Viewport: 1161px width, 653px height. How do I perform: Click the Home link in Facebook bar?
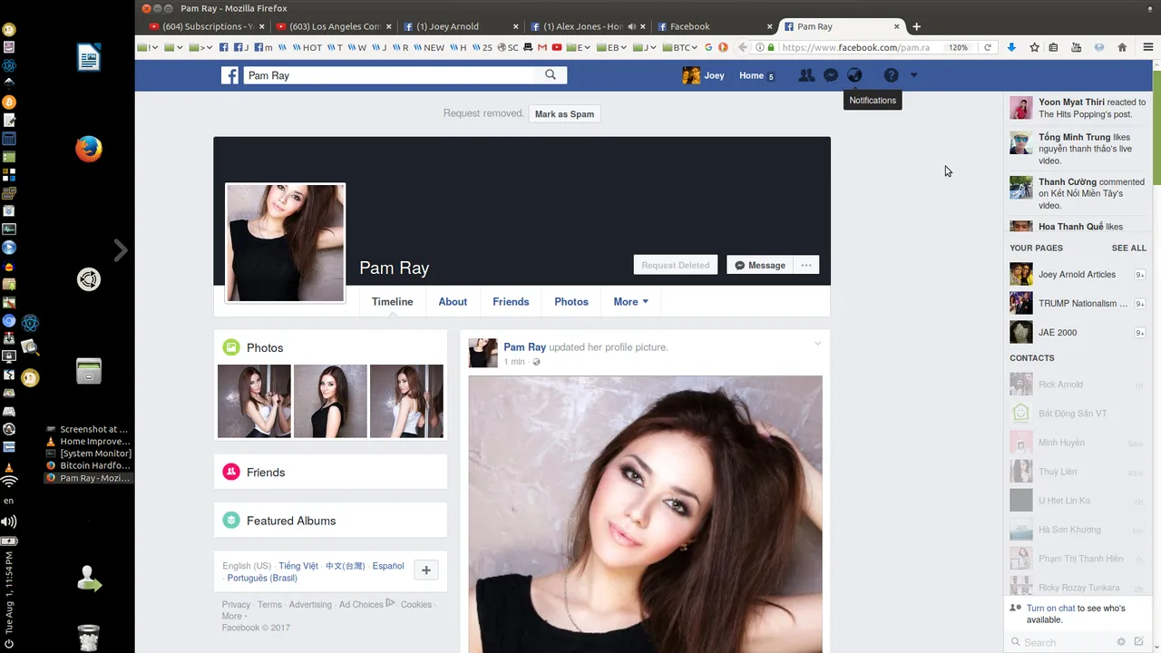(x=751, y=75)
